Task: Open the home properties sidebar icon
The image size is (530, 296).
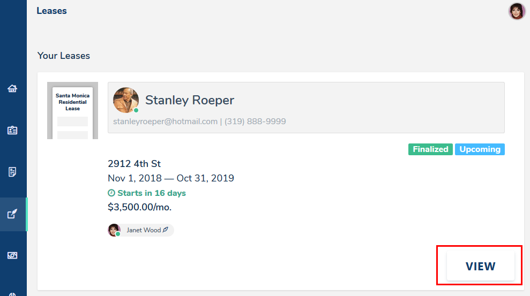Action: (12, 89)
